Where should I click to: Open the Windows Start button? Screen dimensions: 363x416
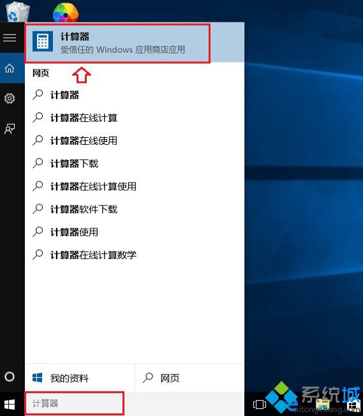click(x=10, y=405)
